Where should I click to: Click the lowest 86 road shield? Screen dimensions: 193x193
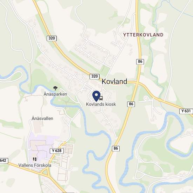(x=116, y=148)
